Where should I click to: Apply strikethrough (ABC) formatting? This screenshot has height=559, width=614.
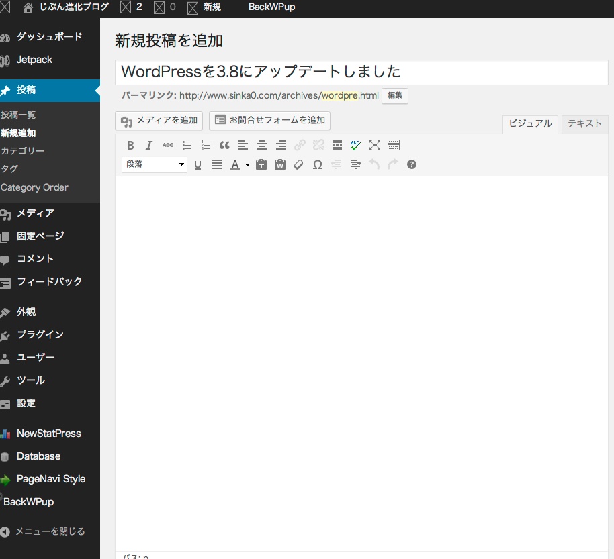click(x=167, y=146)
